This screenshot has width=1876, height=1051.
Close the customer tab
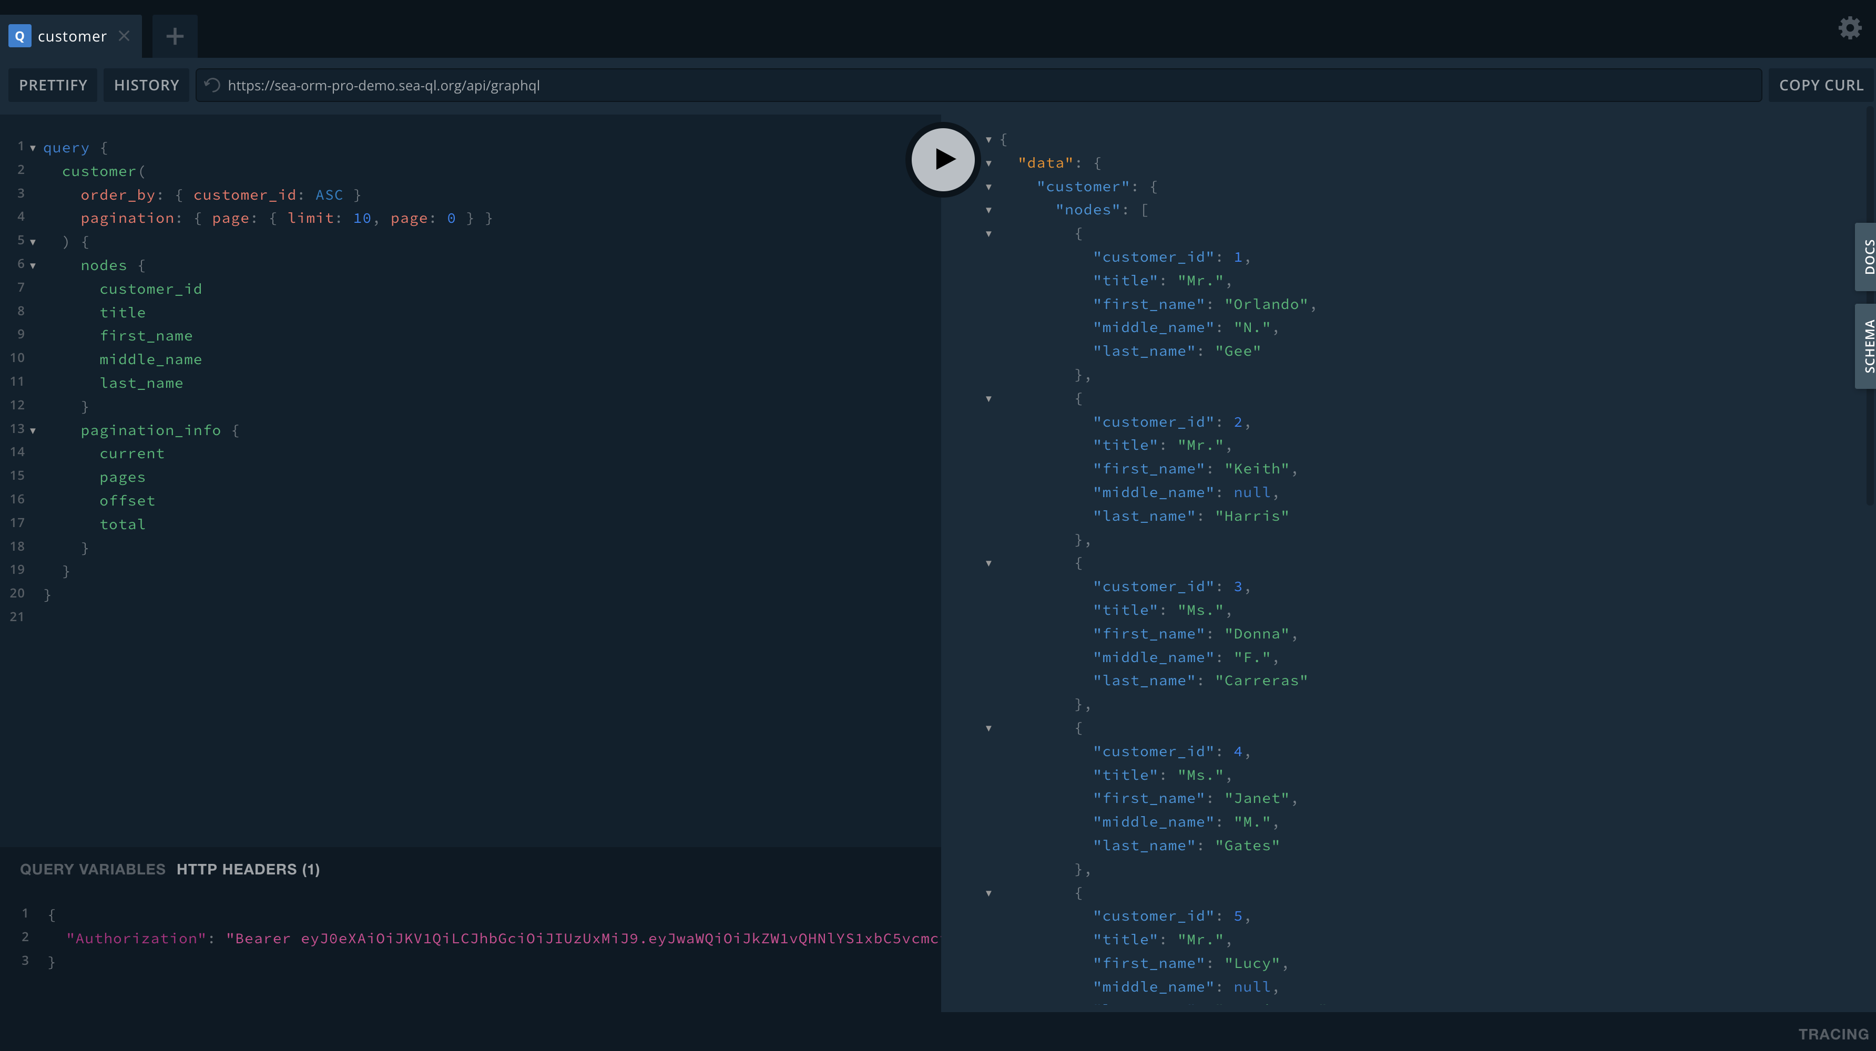125,36
